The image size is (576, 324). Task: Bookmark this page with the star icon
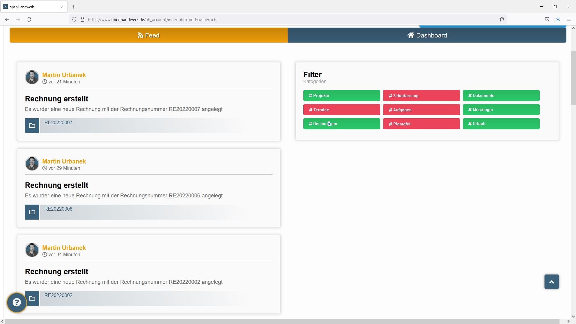pyautogui.click(x=502, y=19)
